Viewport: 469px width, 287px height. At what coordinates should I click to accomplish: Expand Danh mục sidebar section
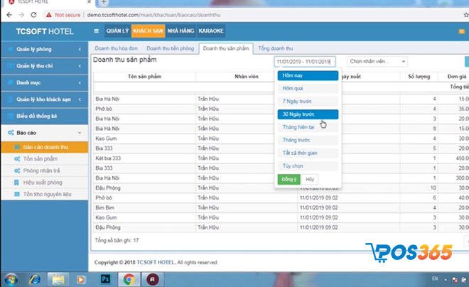[80, 82]
